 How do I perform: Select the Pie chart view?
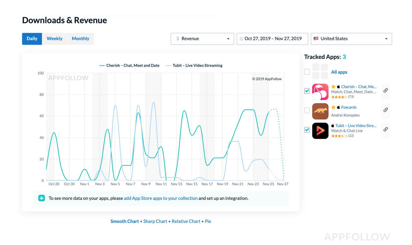[x=208, y=221]
